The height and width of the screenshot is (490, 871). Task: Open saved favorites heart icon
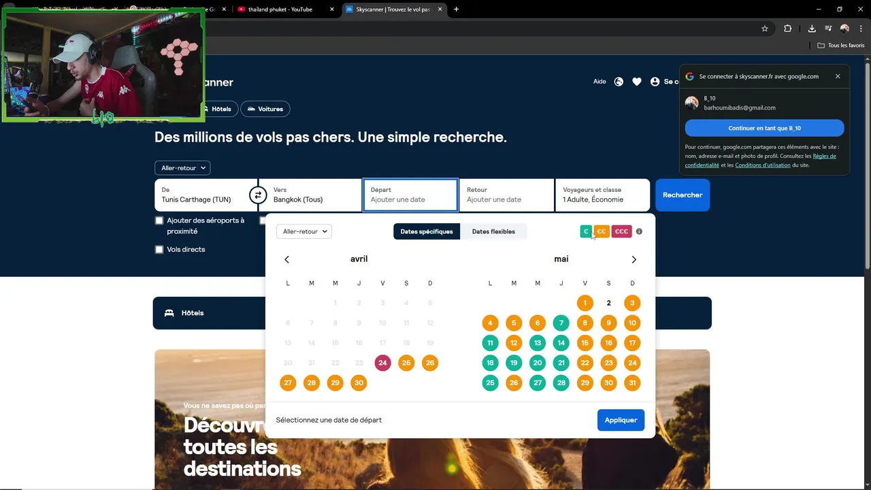[x=637, y=82]
